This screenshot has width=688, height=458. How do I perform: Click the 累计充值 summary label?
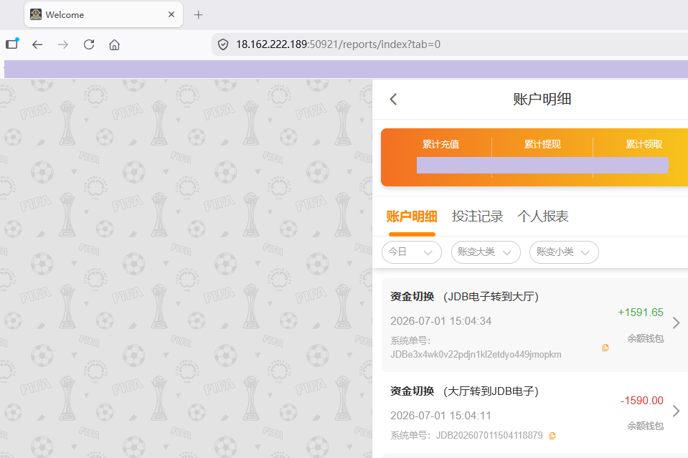click(x=440, y=144)
